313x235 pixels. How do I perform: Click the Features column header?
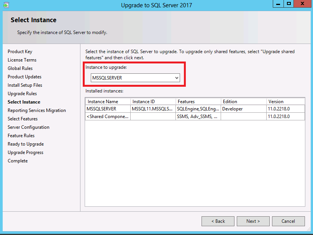[x=198, y=102]
